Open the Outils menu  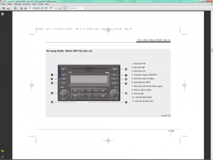(x=34, y=4)
